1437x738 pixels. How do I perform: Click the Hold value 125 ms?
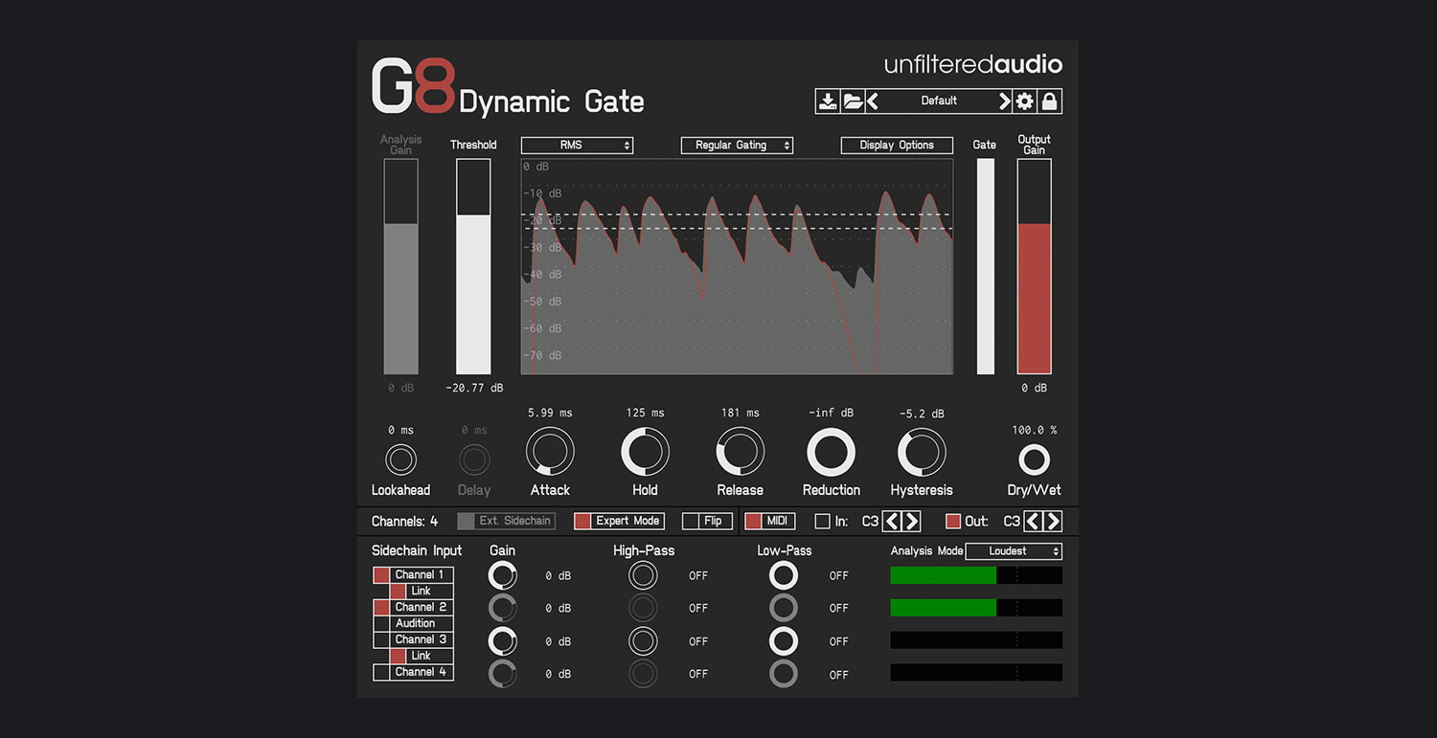pyautogui.click(x=645, y=414)
